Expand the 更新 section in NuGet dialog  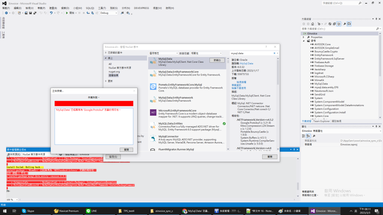[x=106, y=81]
